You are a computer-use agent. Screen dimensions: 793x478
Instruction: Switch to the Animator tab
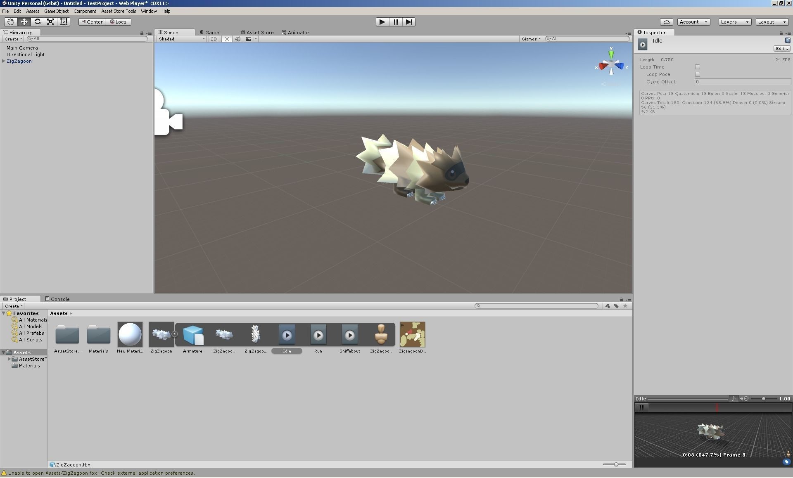coord(295,32)
